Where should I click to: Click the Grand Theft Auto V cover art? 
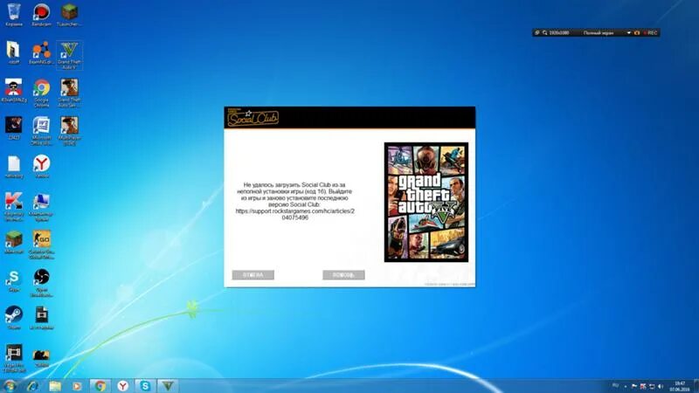(426, 203)
